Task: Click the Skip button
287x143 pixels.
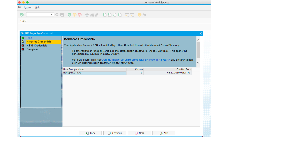Action: (x=164, y=133)
